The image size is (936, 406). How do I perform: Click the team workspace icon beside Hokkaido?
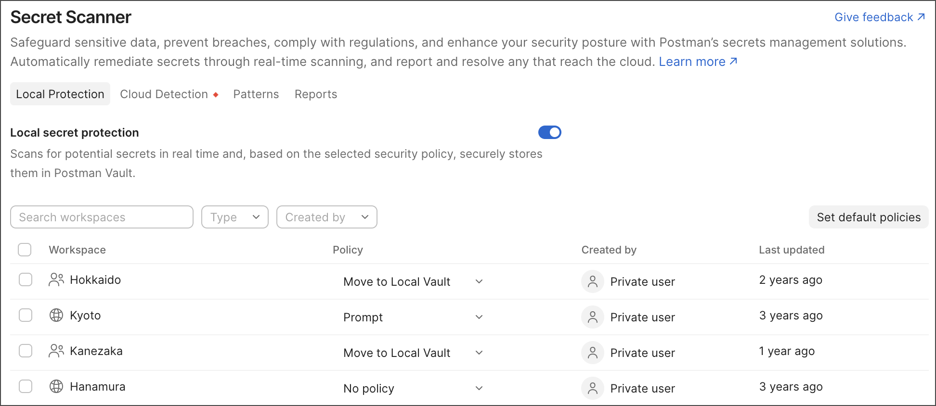pos(56,279)
